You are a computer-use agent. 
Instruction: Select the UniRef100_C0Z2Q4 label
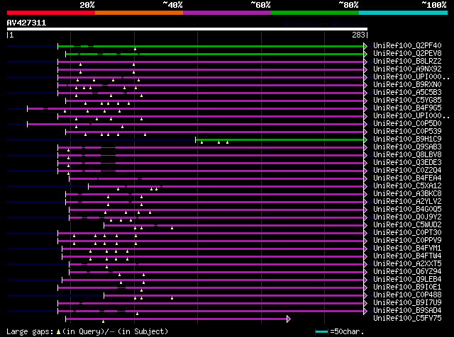(407, 170)
